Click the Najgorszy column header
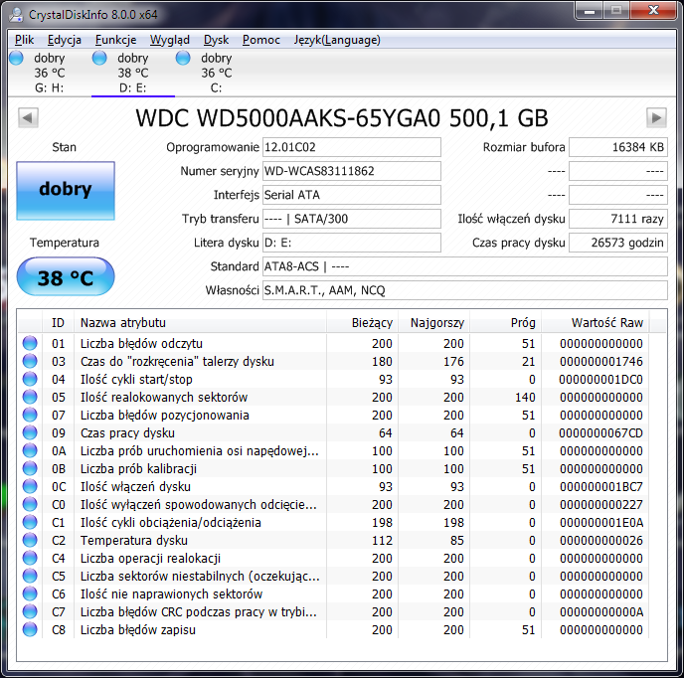Screen dimensions: 684x678 (x=434, y=323)
